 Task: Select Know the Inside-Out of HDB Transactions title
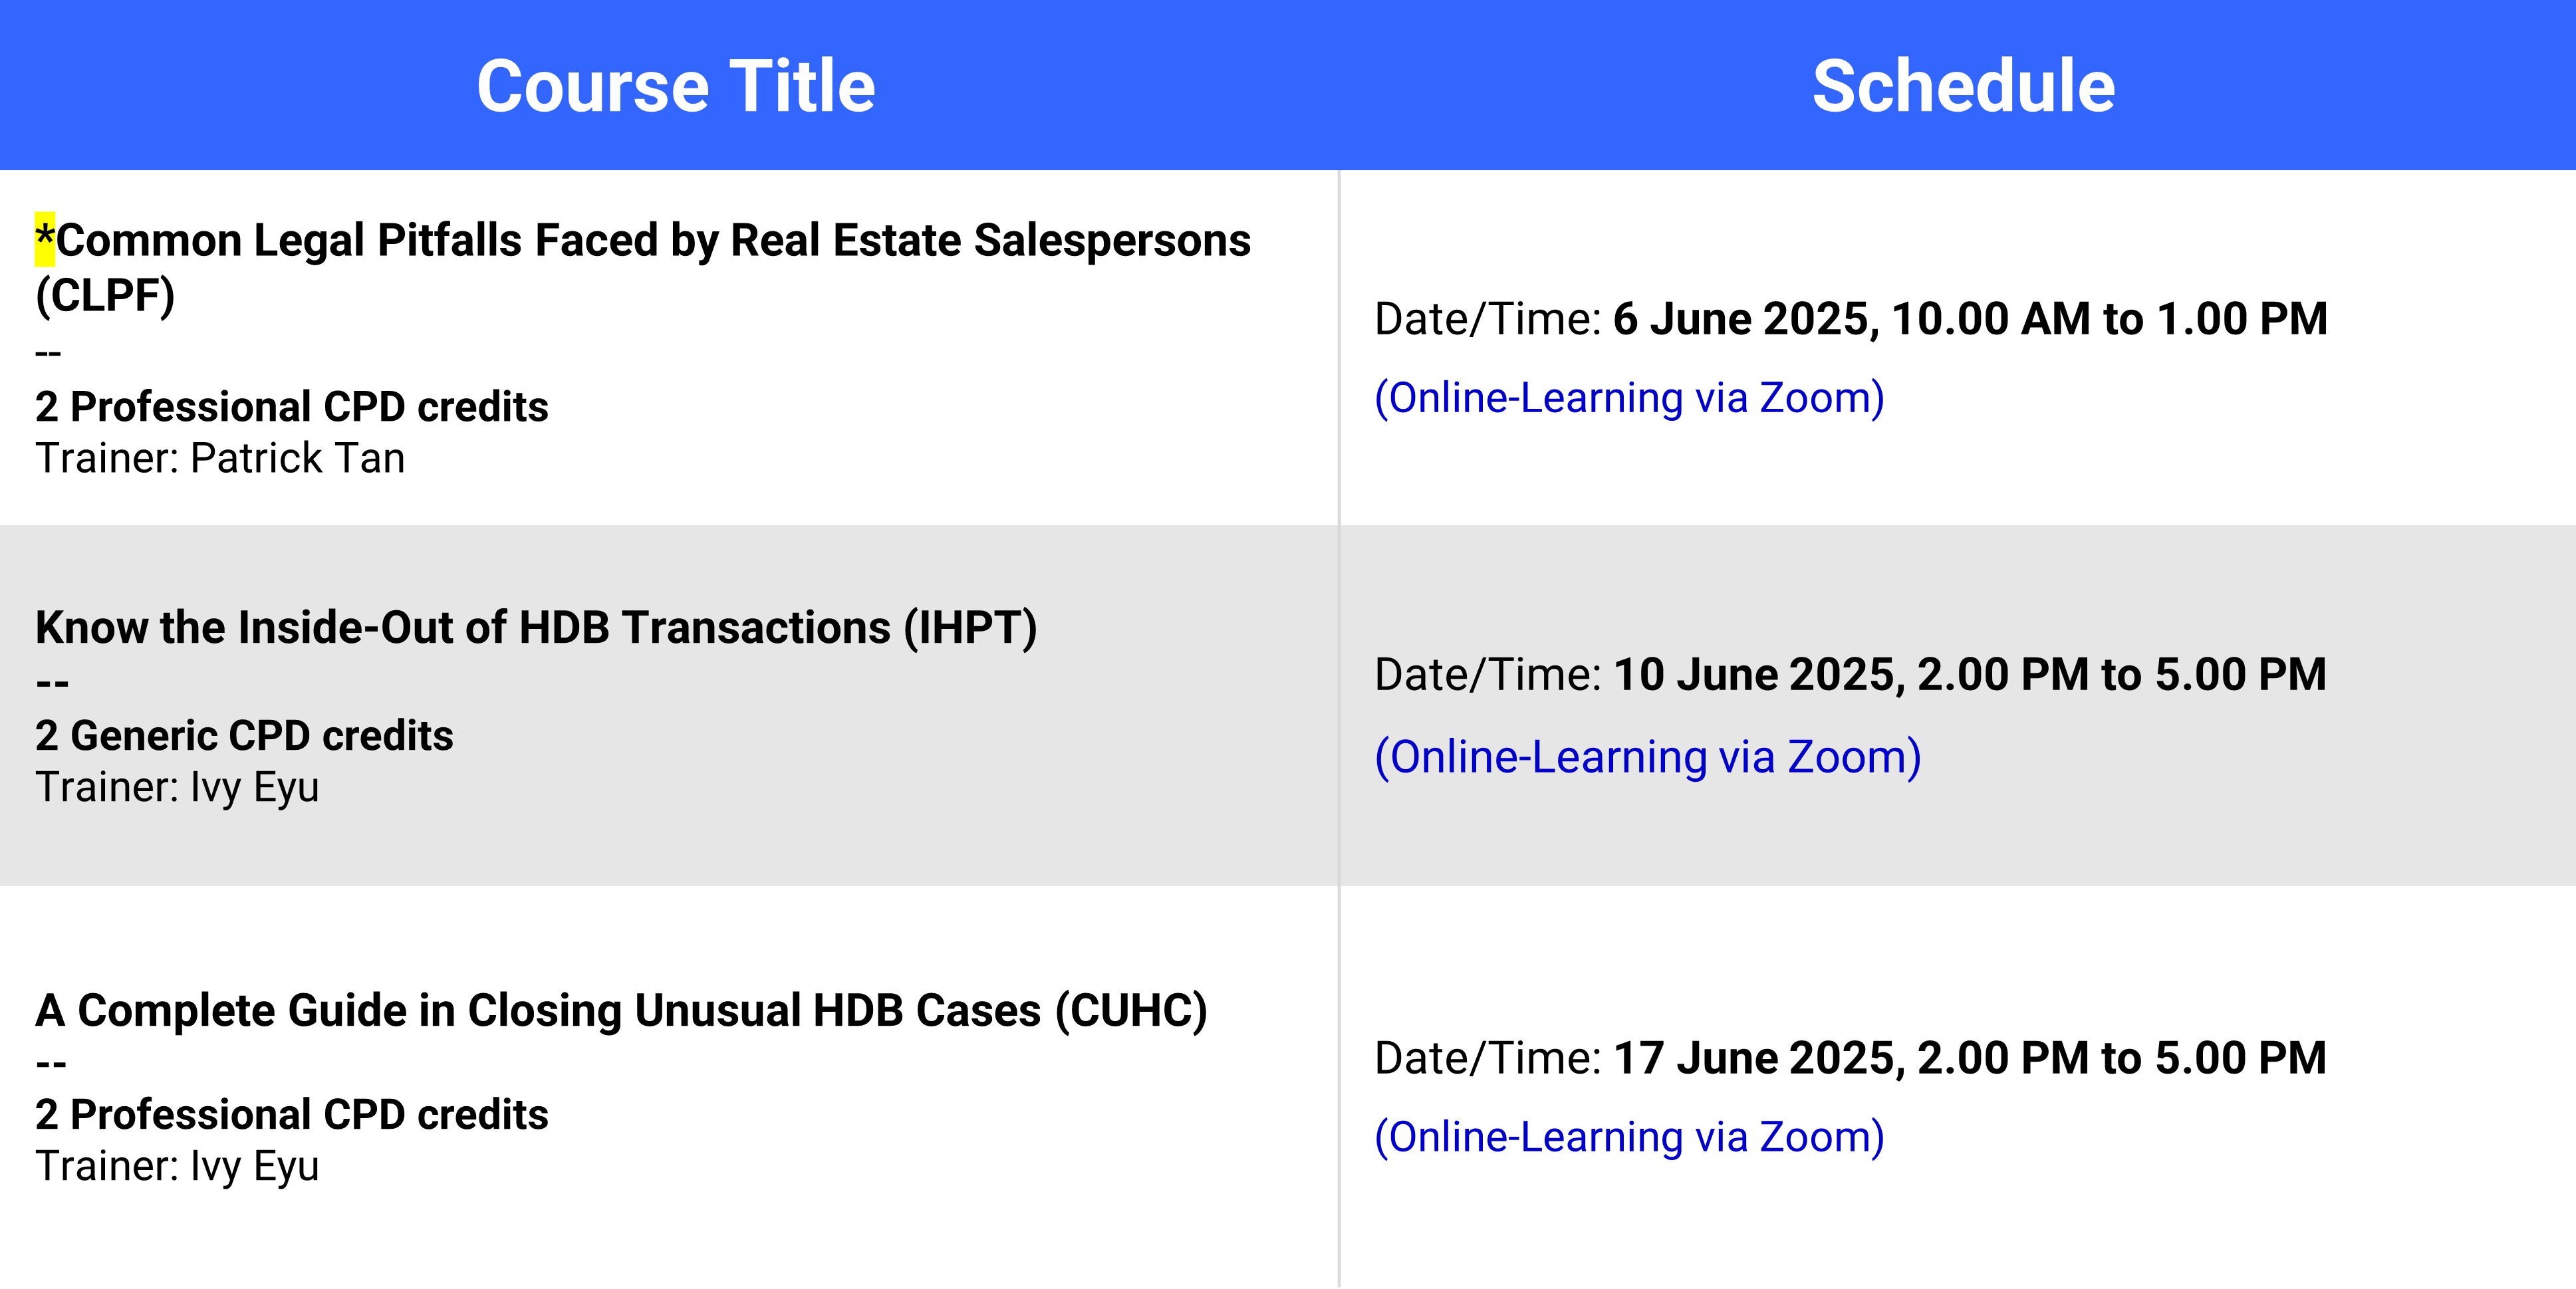536,628
